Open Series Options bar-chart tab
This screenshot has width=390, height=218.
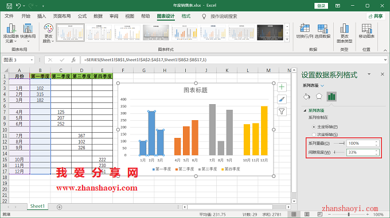click(x=331, y=97)
